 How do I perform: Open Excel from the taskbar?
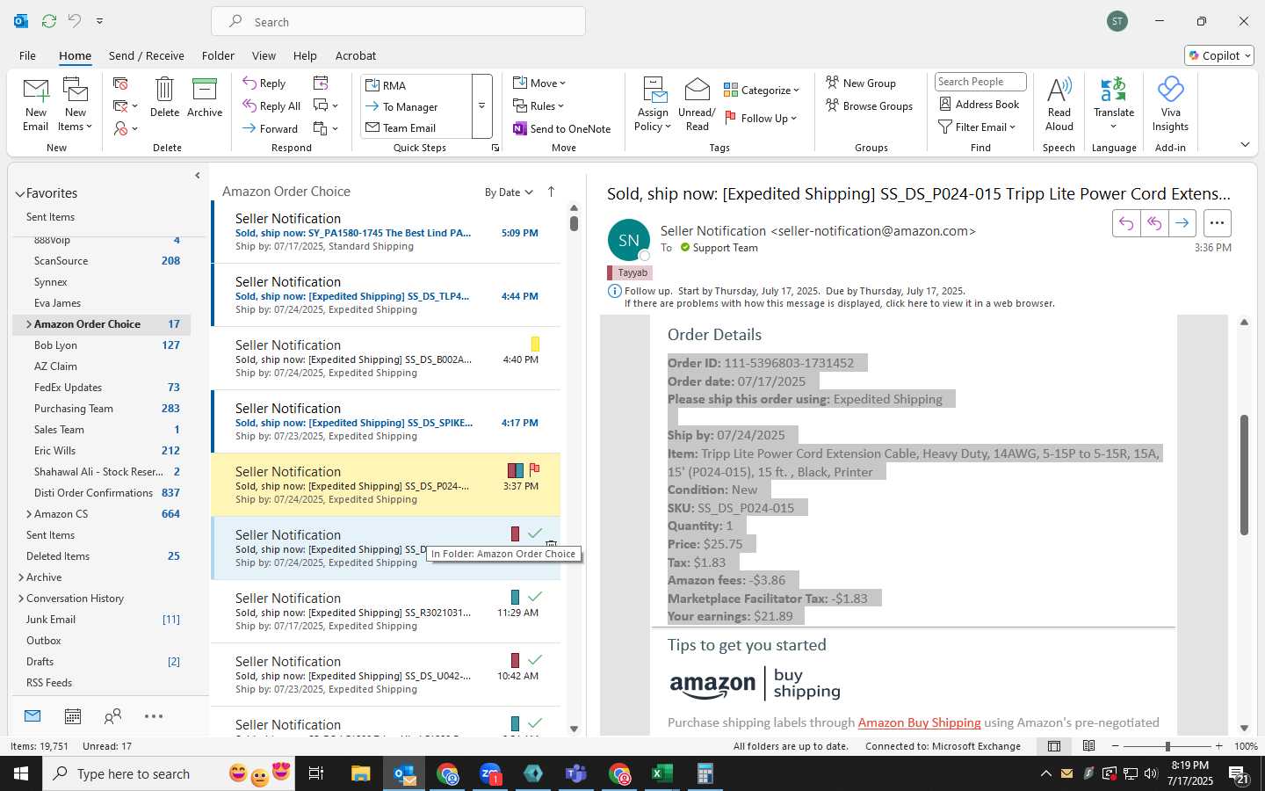[661, 773]
